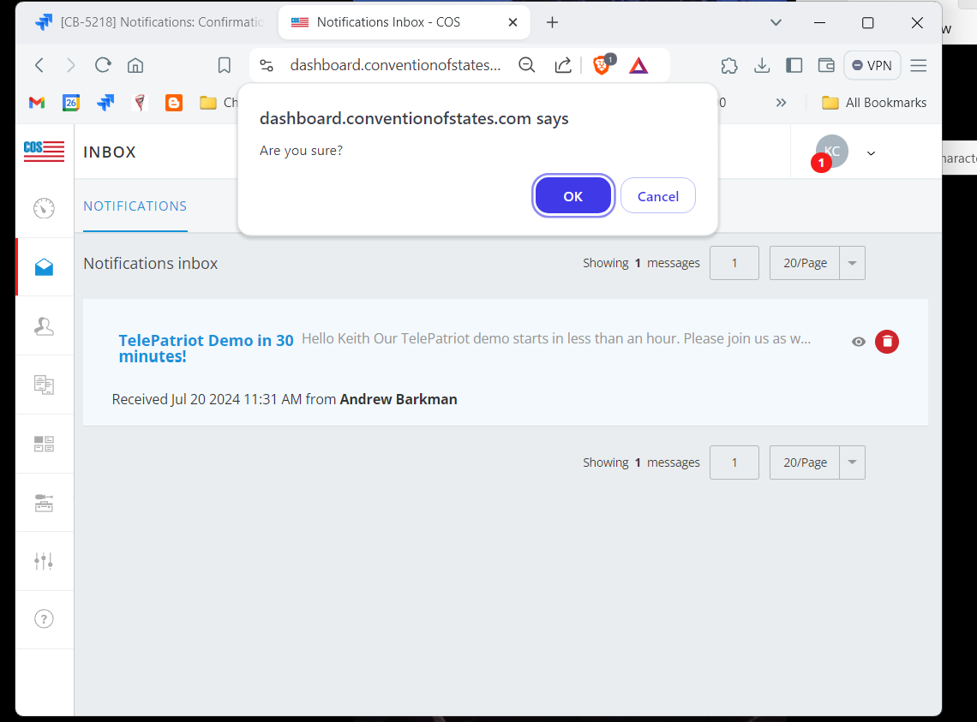Screen dimensions: 977x722
Task: Confirm the dialog by clicking OK
Action: 572,195
